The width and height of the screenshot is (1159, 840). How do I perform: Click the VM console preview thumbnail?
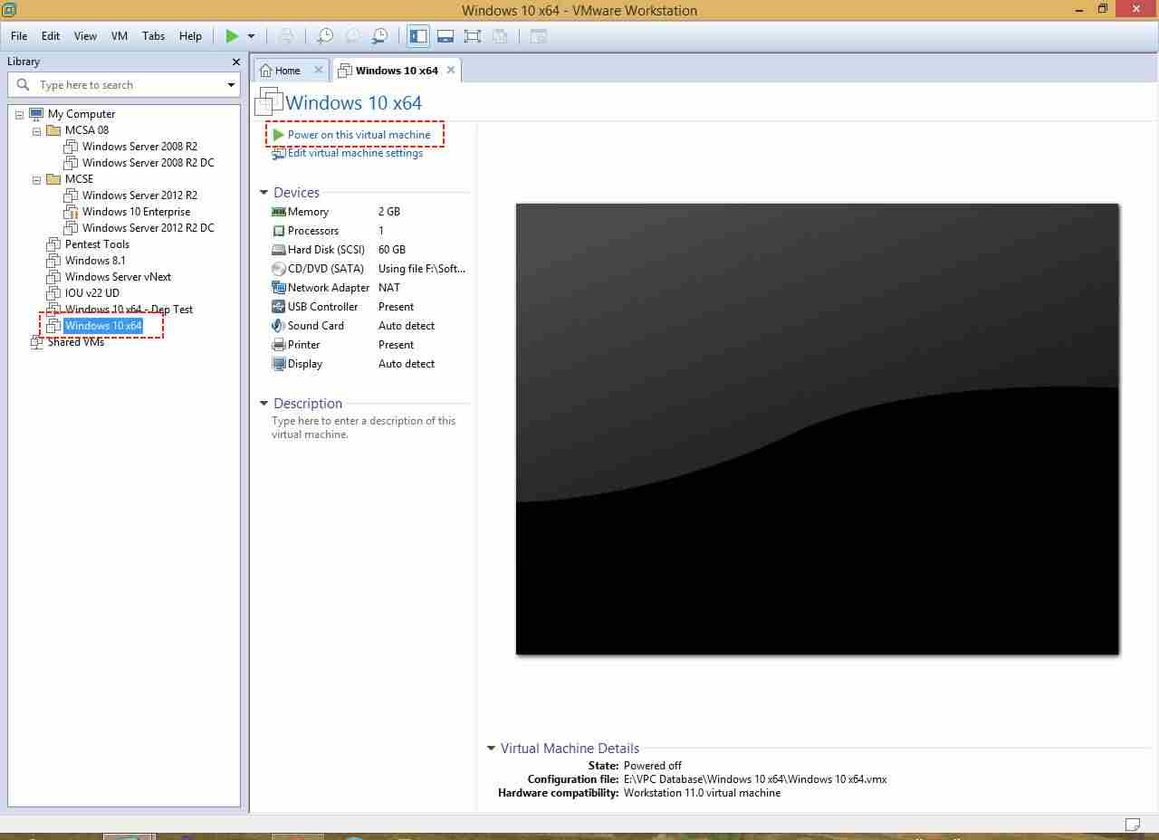coord(818,429)
